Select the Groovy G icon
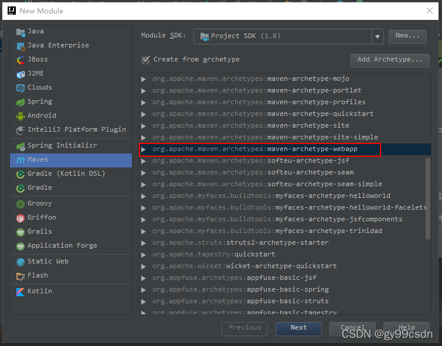442x346 pixels. point(21,204)
